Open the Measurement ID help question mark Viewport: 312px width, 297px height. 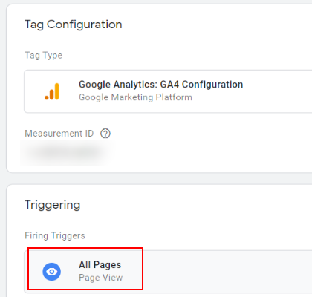(105, 134)
